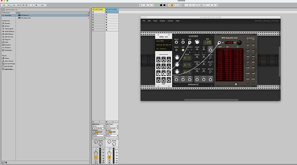
Task: Open the Plug-Ins category in browser
Action: click(8, 39)
